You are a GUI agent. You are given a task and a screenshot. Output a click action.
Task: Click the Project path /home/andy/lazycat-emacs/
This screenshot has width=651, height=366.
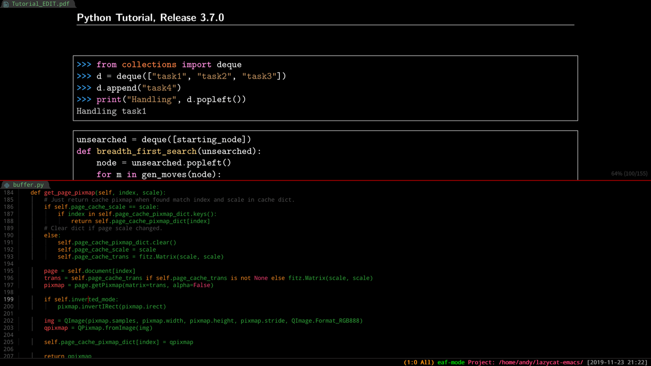tap(541, 362)
